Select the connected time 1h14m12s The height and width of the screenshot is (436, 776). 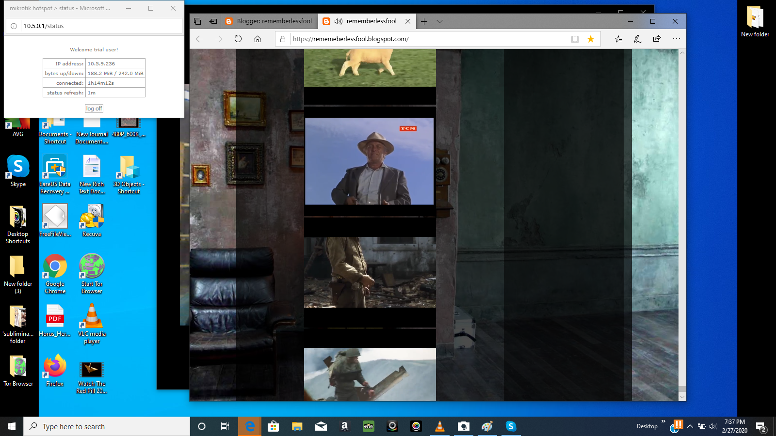click(101, 83)
